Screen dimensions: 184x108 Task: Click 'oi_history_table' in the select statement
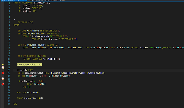pyautogui.click(x=99, y=48)
